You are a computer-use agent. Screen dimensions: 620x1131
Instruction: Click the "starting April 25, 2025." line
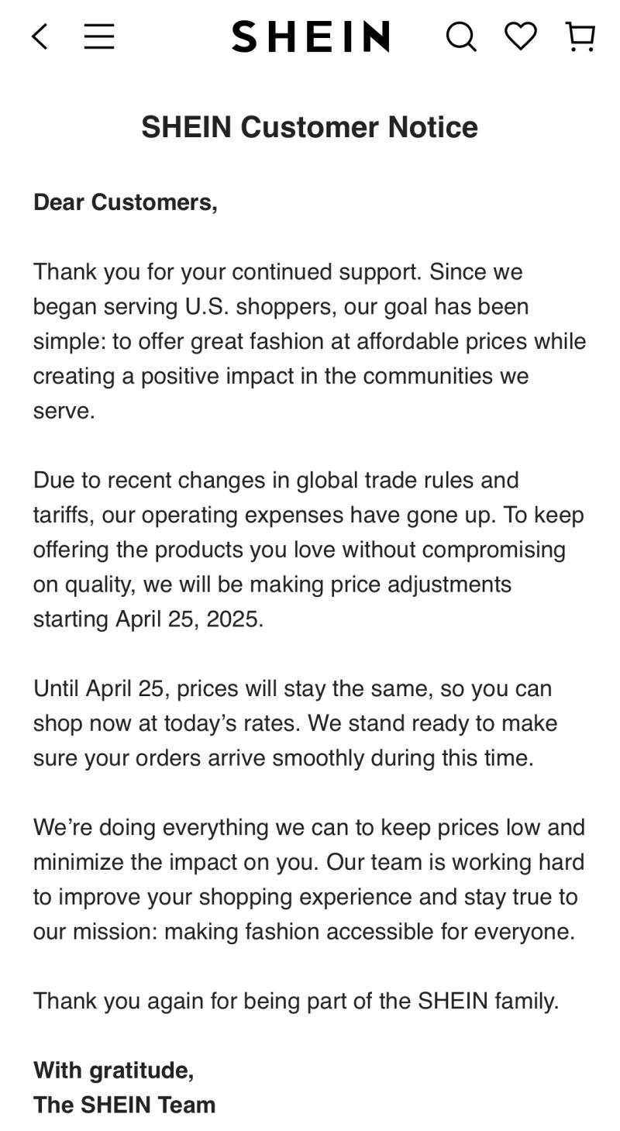pyautogui.click(x=148, y=619)
